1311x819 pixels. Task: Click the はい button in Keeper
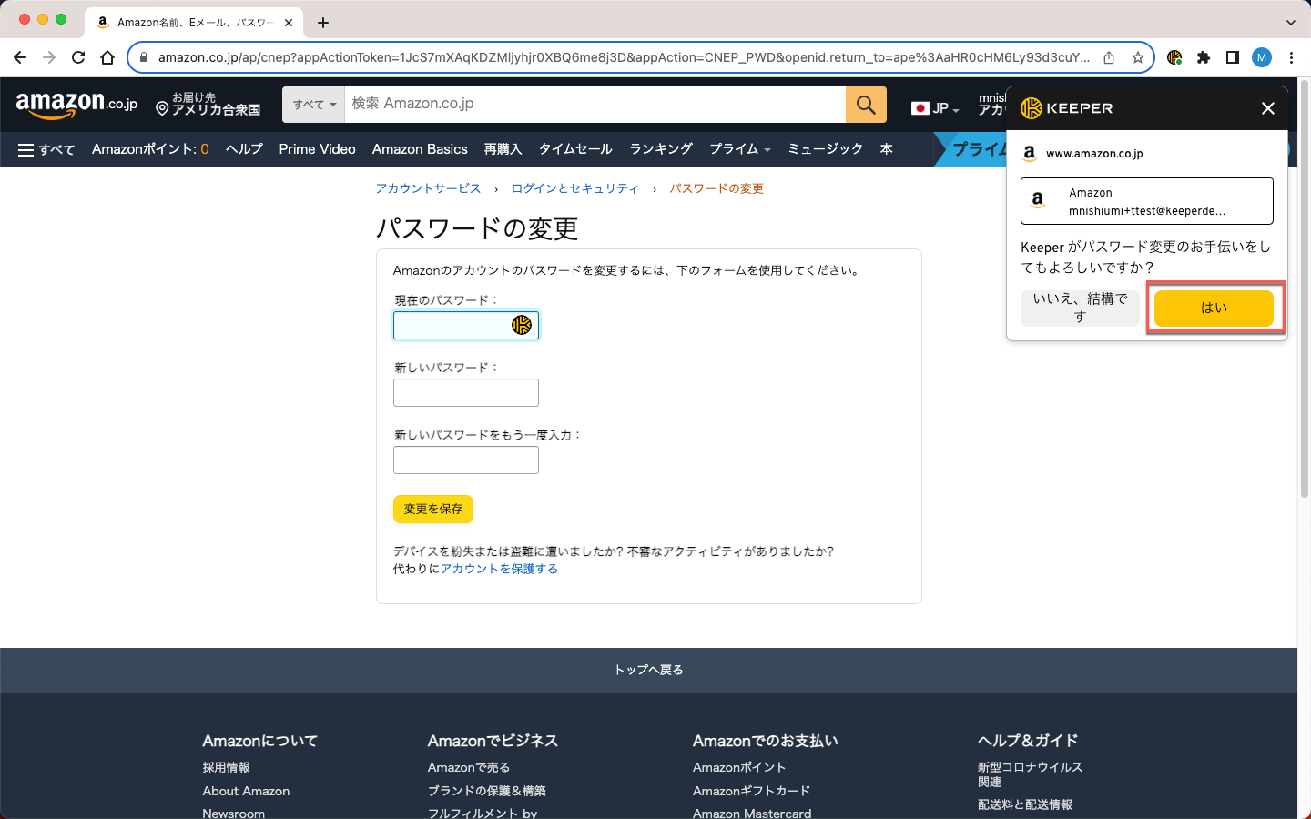pos(1214,308)
